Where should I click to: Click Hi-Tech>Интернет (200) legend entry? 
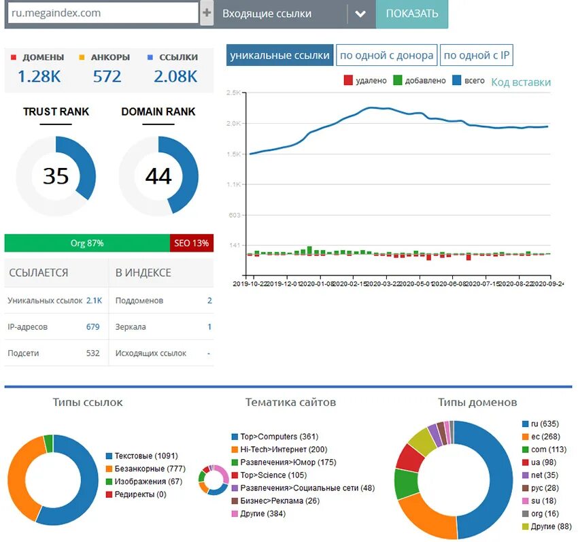coord(279,450)
